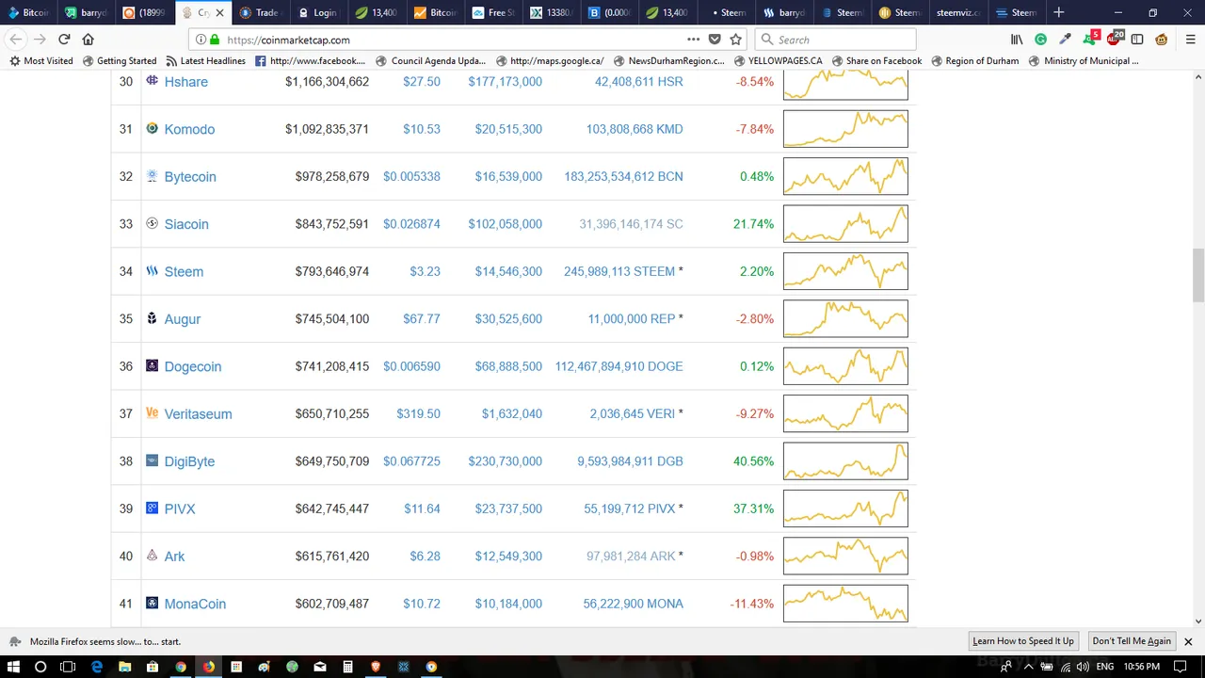Bookmark this page with the star
1205x678 pixels.
(735, 40)
